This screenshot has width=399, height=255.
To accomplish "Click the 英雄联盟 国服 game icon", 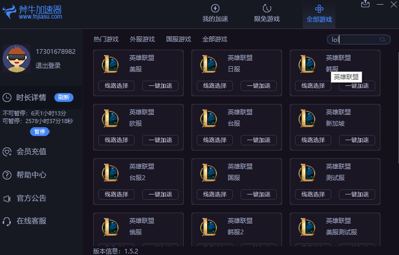I will point(208,173).
